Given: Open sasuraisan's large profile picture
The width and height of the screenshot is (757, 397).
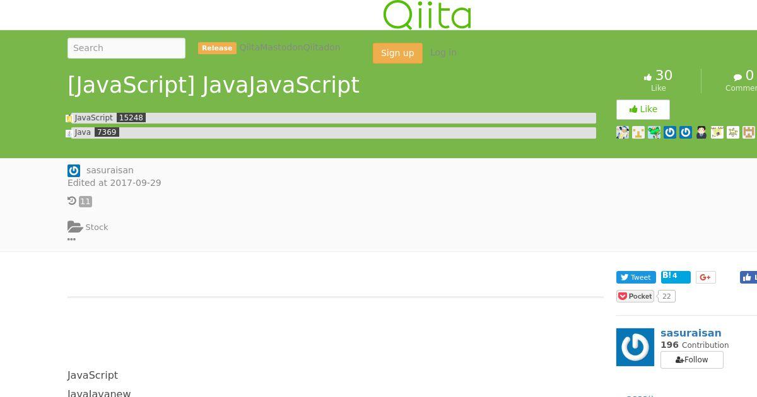Looking at the screenshot, I should (x=635, y=347).
